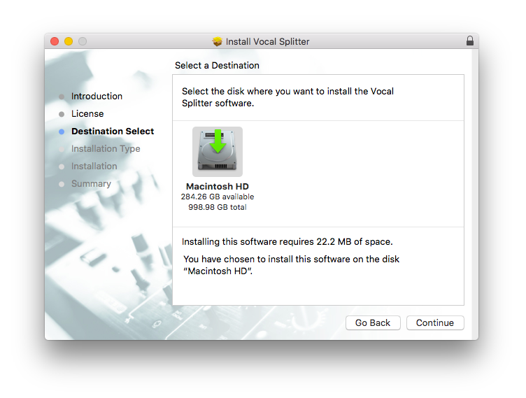Click the installer package icon in title
The height and width of the screenshot is (398, 526).
point(217,41)
